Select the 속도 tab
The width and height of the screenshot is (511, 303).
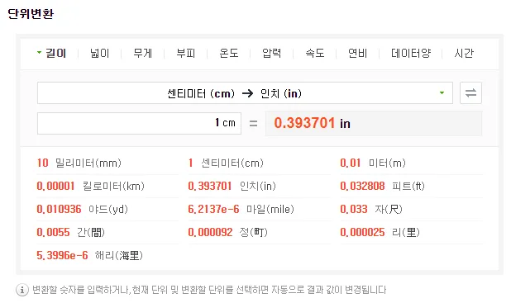[x=315, y=53]
